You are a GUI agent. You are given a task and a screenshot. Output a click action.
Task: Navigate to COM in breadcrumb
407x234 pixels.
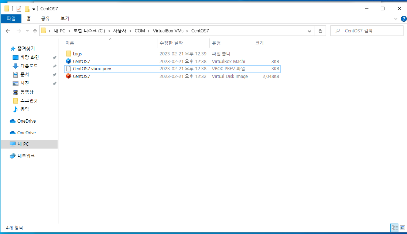(140, 31)
